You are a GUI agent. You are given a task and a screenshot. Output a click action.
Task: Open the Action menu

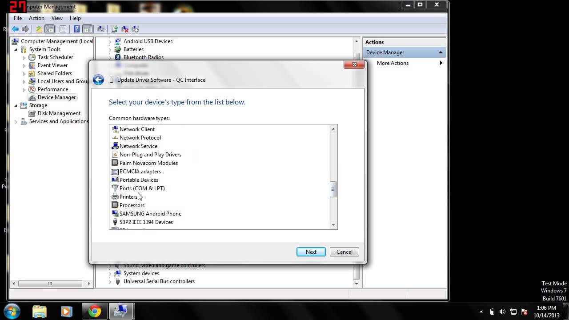click(x=36, y=18)
